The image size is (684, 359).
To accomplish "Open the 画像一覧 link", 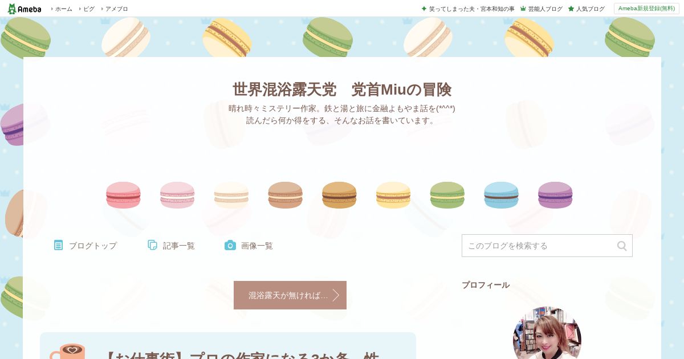I will tap(257, 246).
